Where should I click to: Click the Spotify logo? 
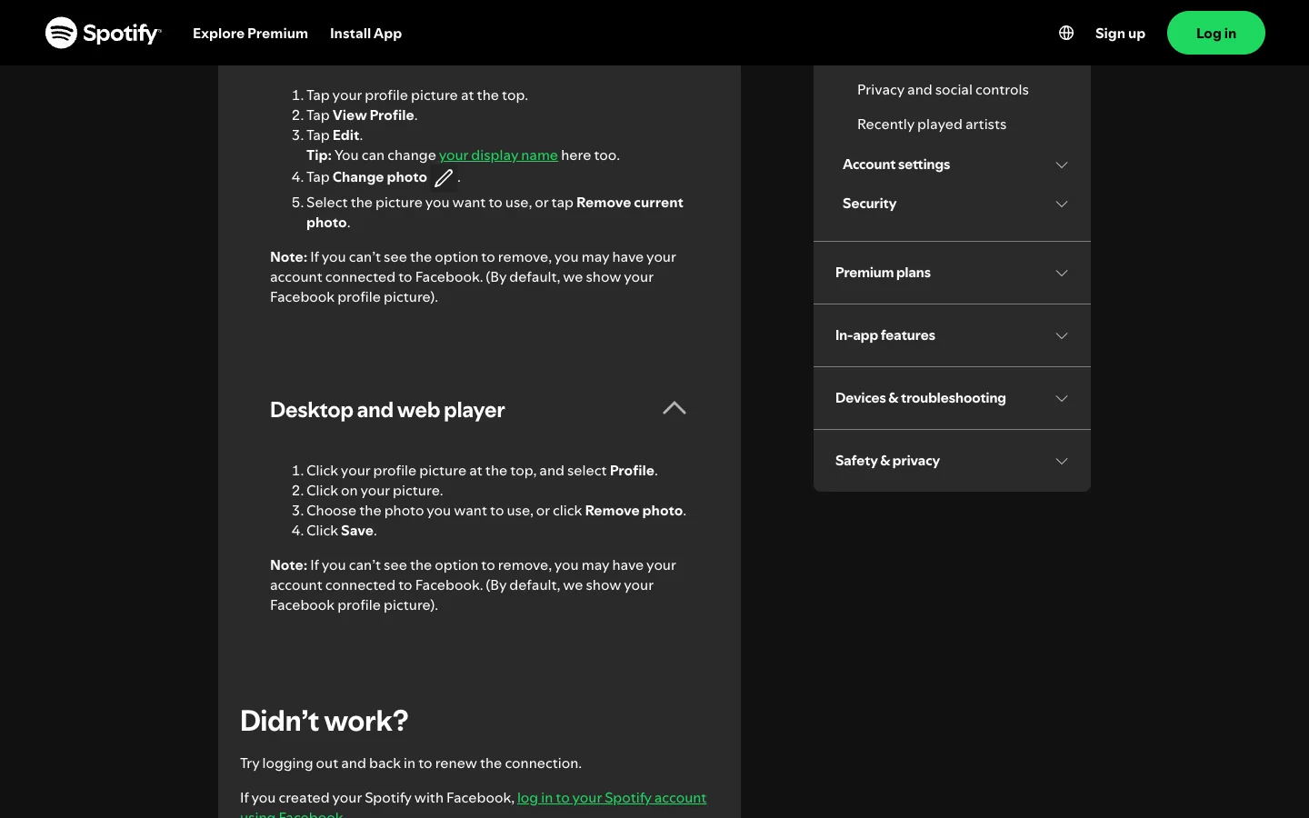(104, 33)
